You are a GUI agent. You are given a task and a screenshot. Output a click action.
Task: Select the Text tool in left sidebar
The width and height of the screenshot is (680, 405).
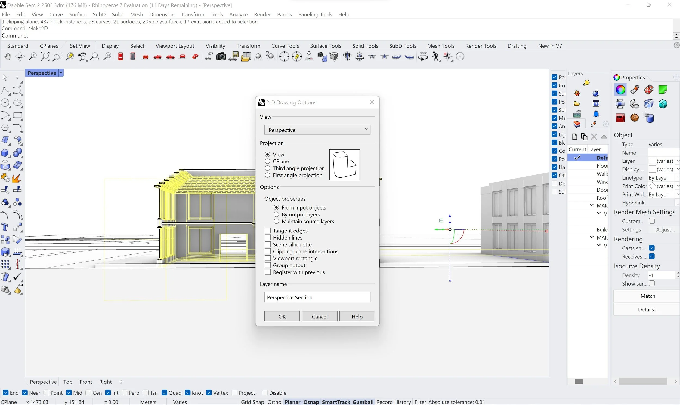[x=5, y=227]
